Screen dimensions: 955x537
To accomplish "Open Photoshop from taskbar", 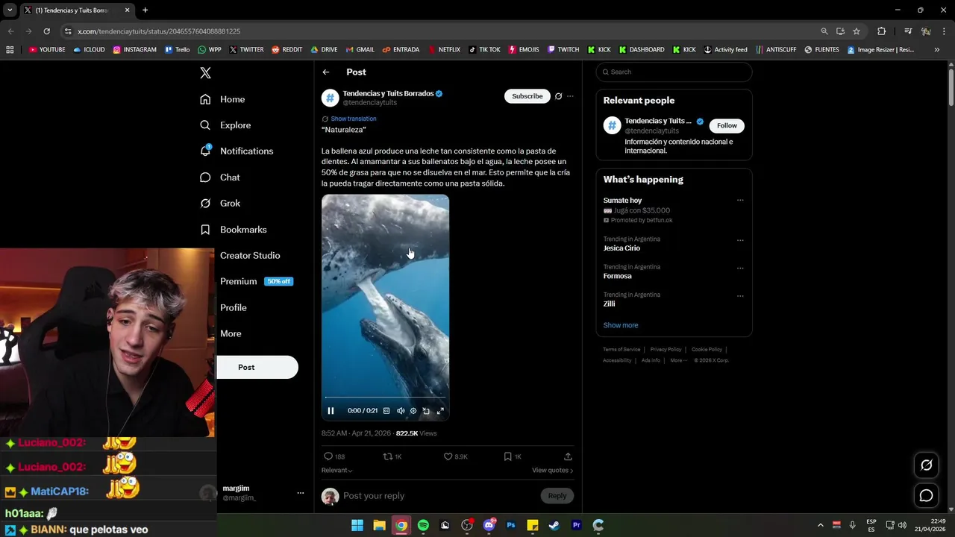I will (510, 525).
